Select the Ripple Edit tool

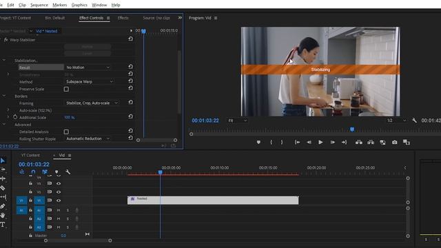point(3,178)
